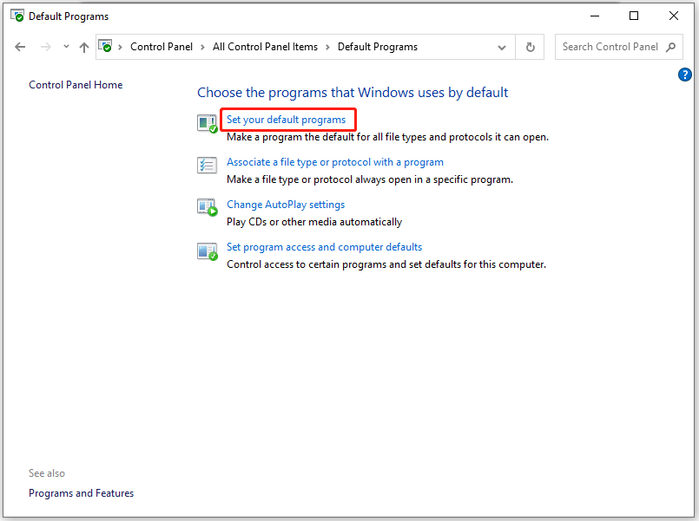Minimize the Default Programs window

595,16
